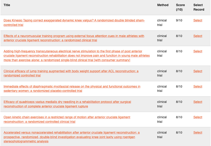Click Select in the neuromuscular training row
Image resolution: width=211 pixels, height=146 pixels.
coord(198,36)
